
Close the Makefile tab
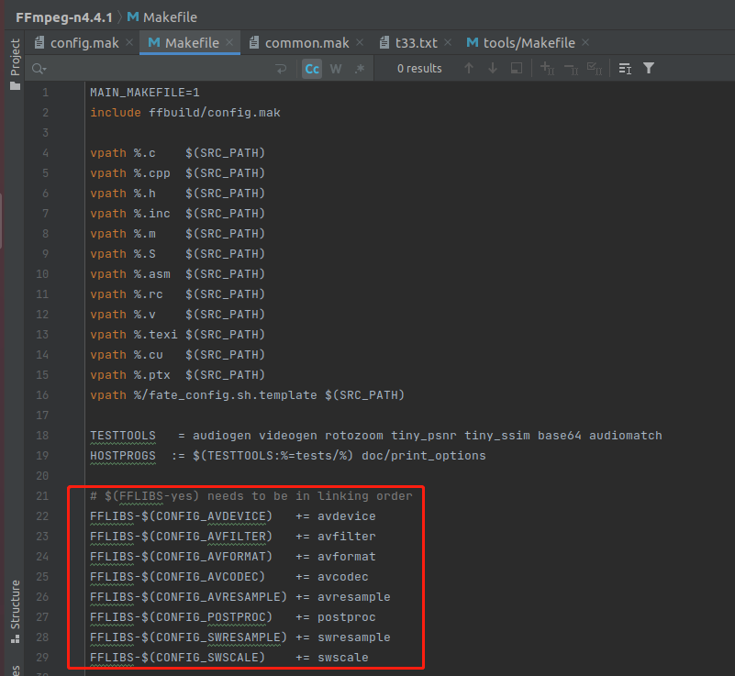[229, 43]
